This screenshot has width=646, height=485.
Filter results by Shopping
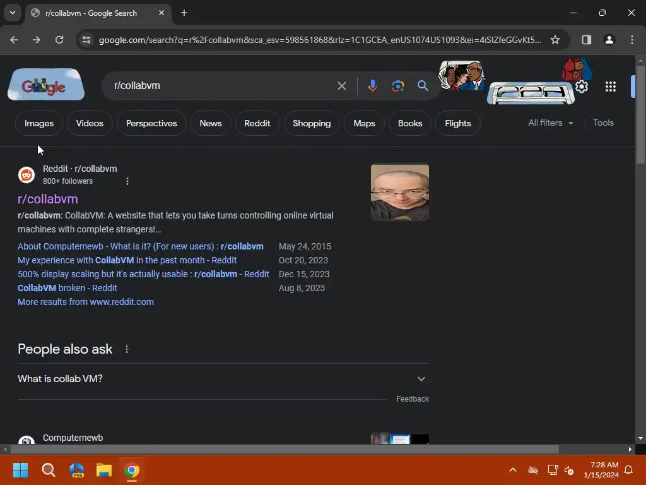312,123
